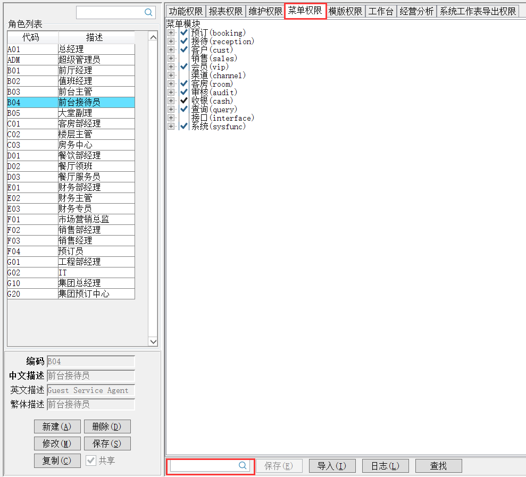This screenshot has height=477, width=526.
Task: Open the 模版权限 tab
Action: tap(346, 11)
